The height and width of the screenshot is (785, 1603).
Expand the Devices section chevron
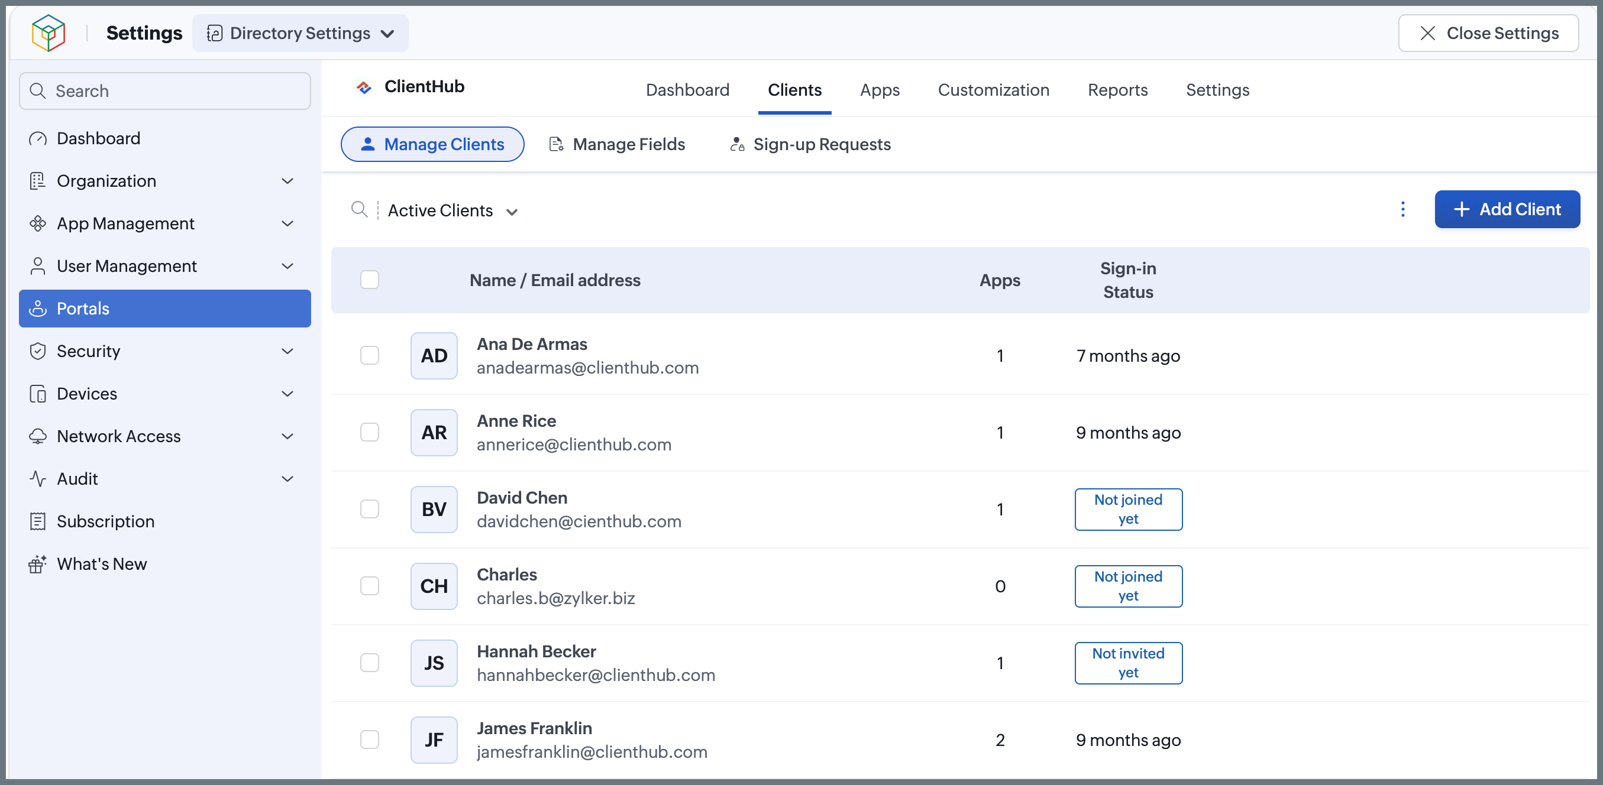click(287, 394)
